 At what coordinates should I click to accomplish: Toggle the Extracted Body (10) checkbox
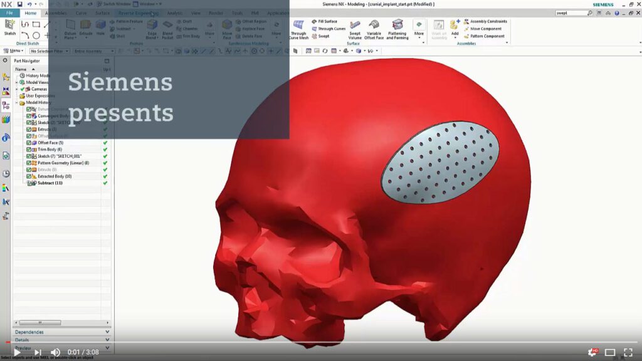pyautogui.click(x=29, y=176)
